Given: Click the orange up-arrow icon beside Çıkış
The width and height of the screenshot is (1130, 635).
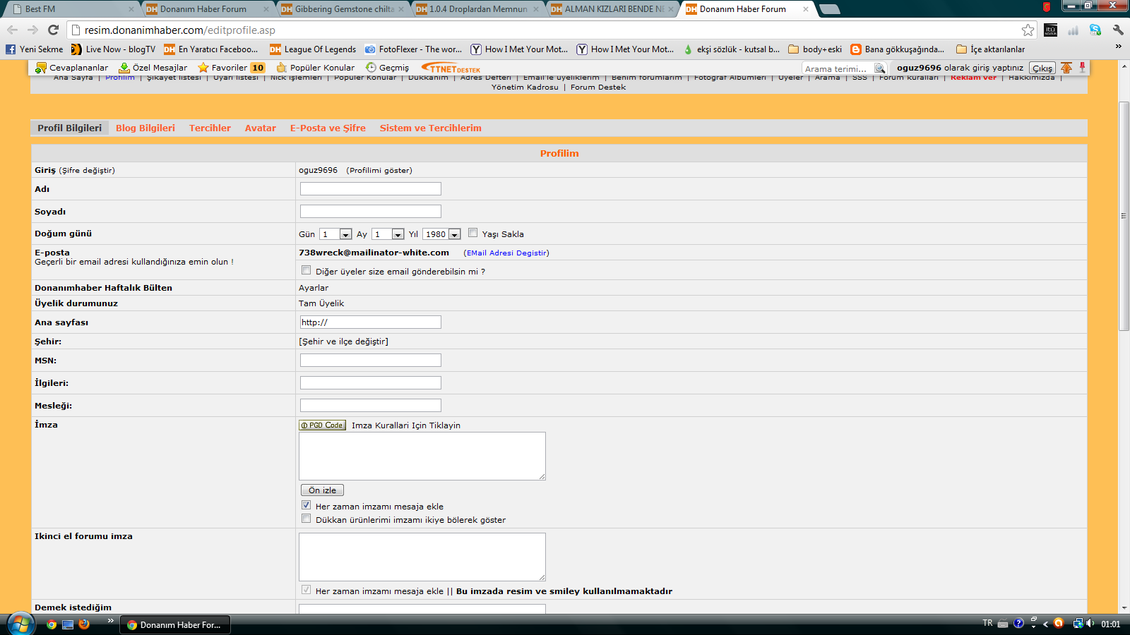Looking at the screenshot, I should (x=1066, y=68).
